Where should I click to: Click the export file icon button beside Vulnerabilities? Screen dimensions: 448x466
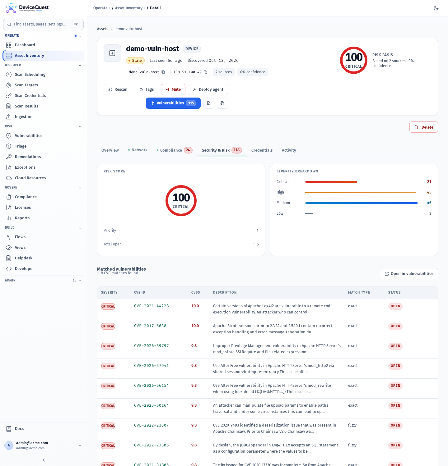tap(209, 103)
